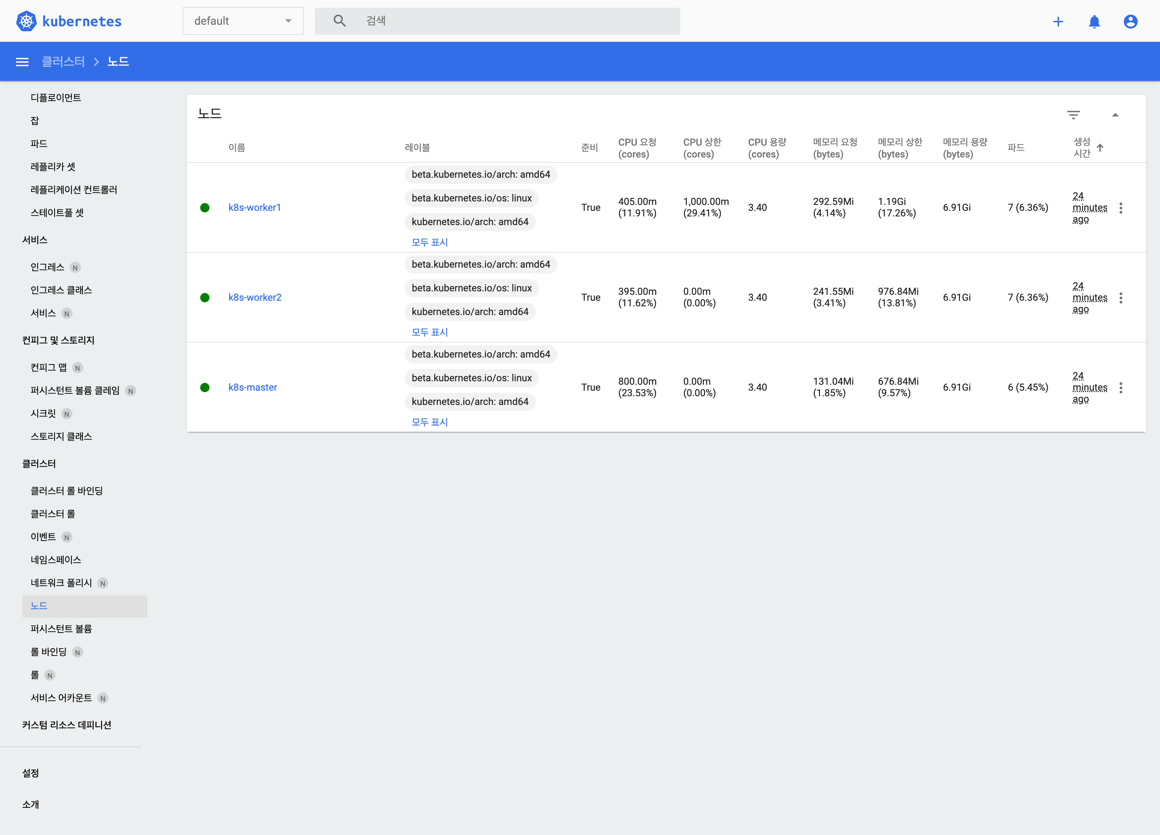Toggle the hamburger sidebar menu icon
Viewport: 1160px width, 835px height.
coord(22,62)
